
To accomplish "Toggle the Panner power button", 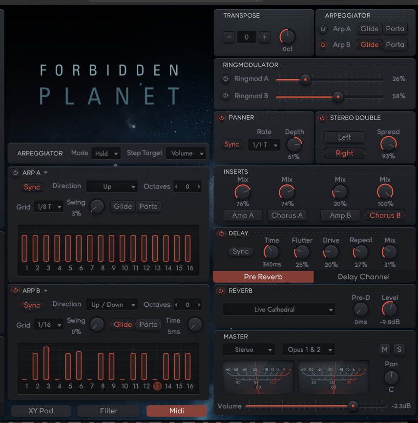I will (221, 118).
